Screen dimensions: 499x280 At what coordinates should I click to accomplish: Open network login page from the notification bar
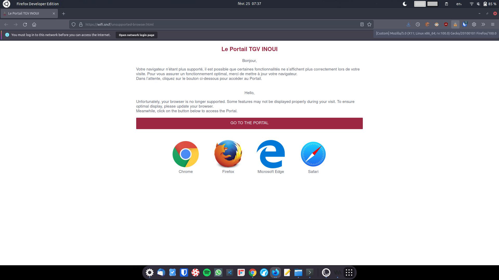(x=136, y=35)
